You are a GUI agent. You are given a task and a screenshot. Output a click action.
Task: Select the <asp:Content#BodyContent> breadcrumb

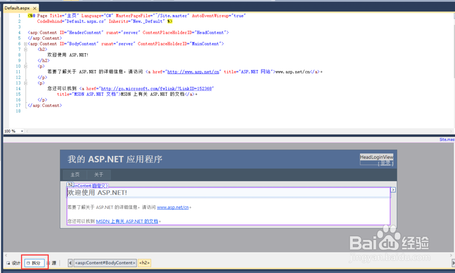[x=105, y=263]
